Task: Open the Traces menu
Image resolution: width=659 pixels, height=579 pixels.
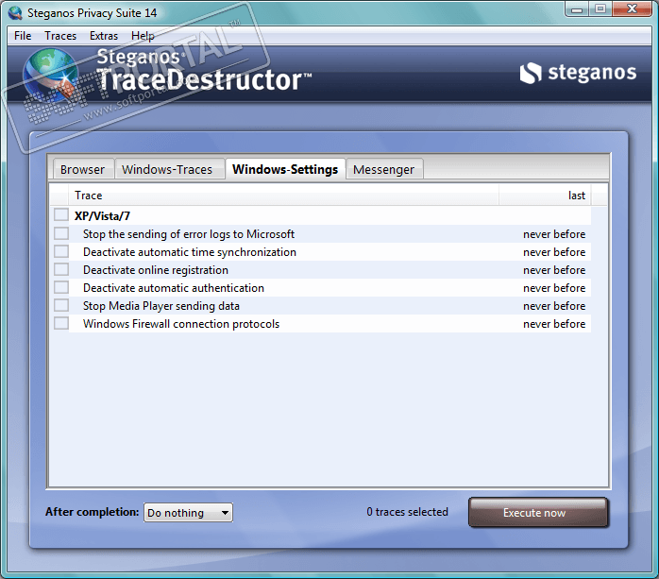Action: click(x=60, y=36)
